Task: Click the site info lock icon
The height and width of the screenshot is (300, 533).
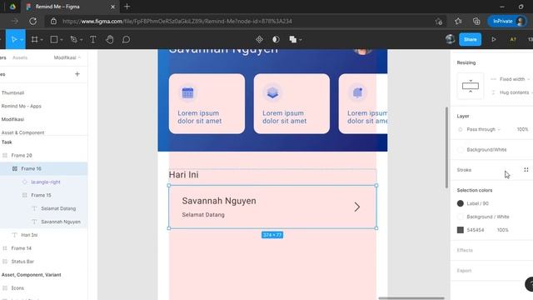Action: click(x=53, y=21)
